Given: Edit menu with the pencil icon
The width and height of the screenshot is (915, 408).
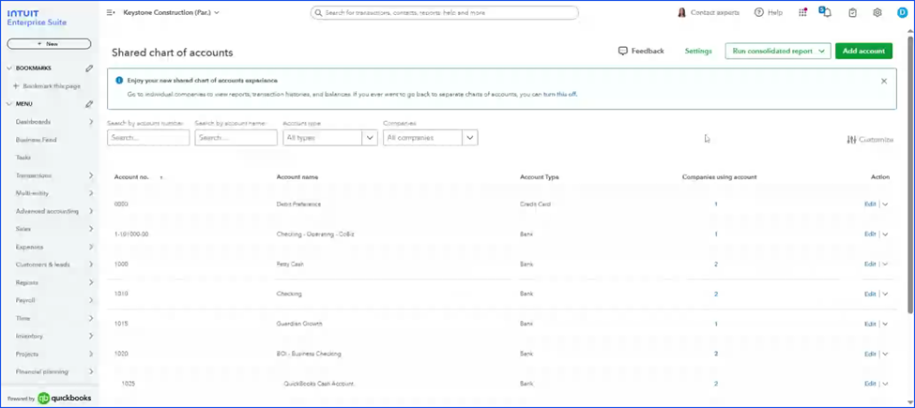Looking at the screenshot, I should point(89,104).
